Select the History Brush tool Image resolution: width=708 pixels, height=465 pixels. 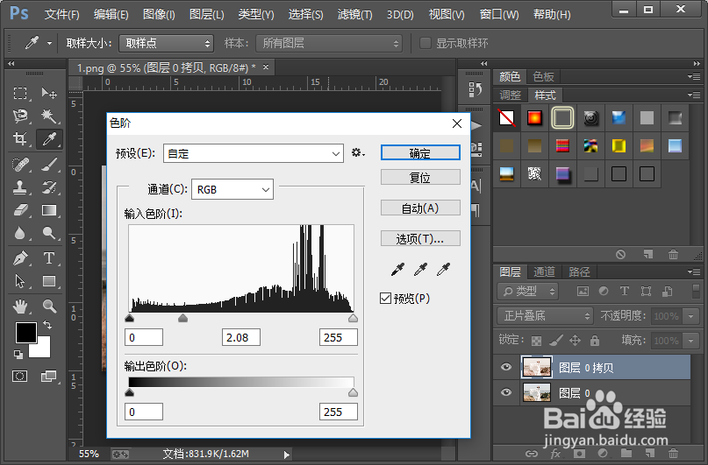click(x=49, y=187)
